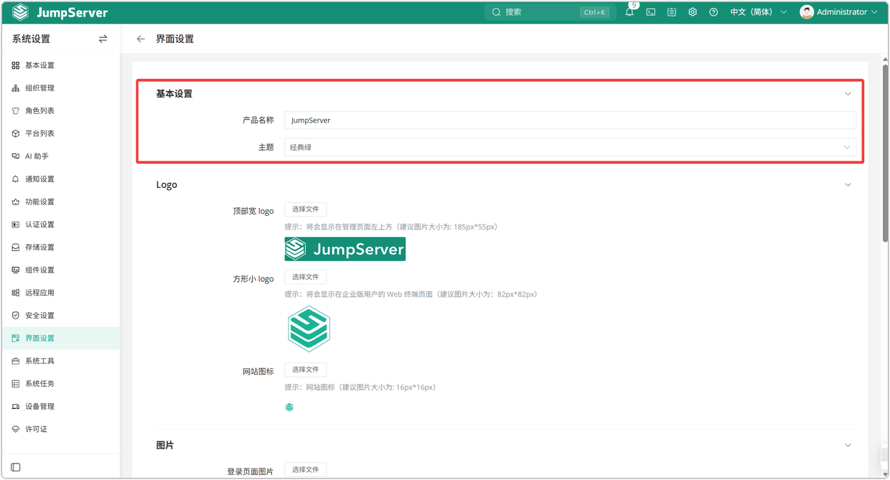Click the 产品名称 input field
Image resolution: width=890 pixels, height=480 pixels.
pyautogui.click(x=570, y=121)
